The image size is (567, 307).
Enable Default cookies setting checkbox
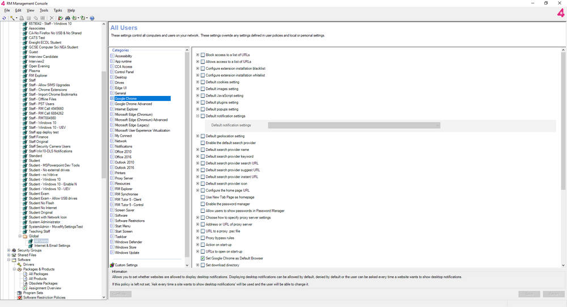[x=202, y=82]
